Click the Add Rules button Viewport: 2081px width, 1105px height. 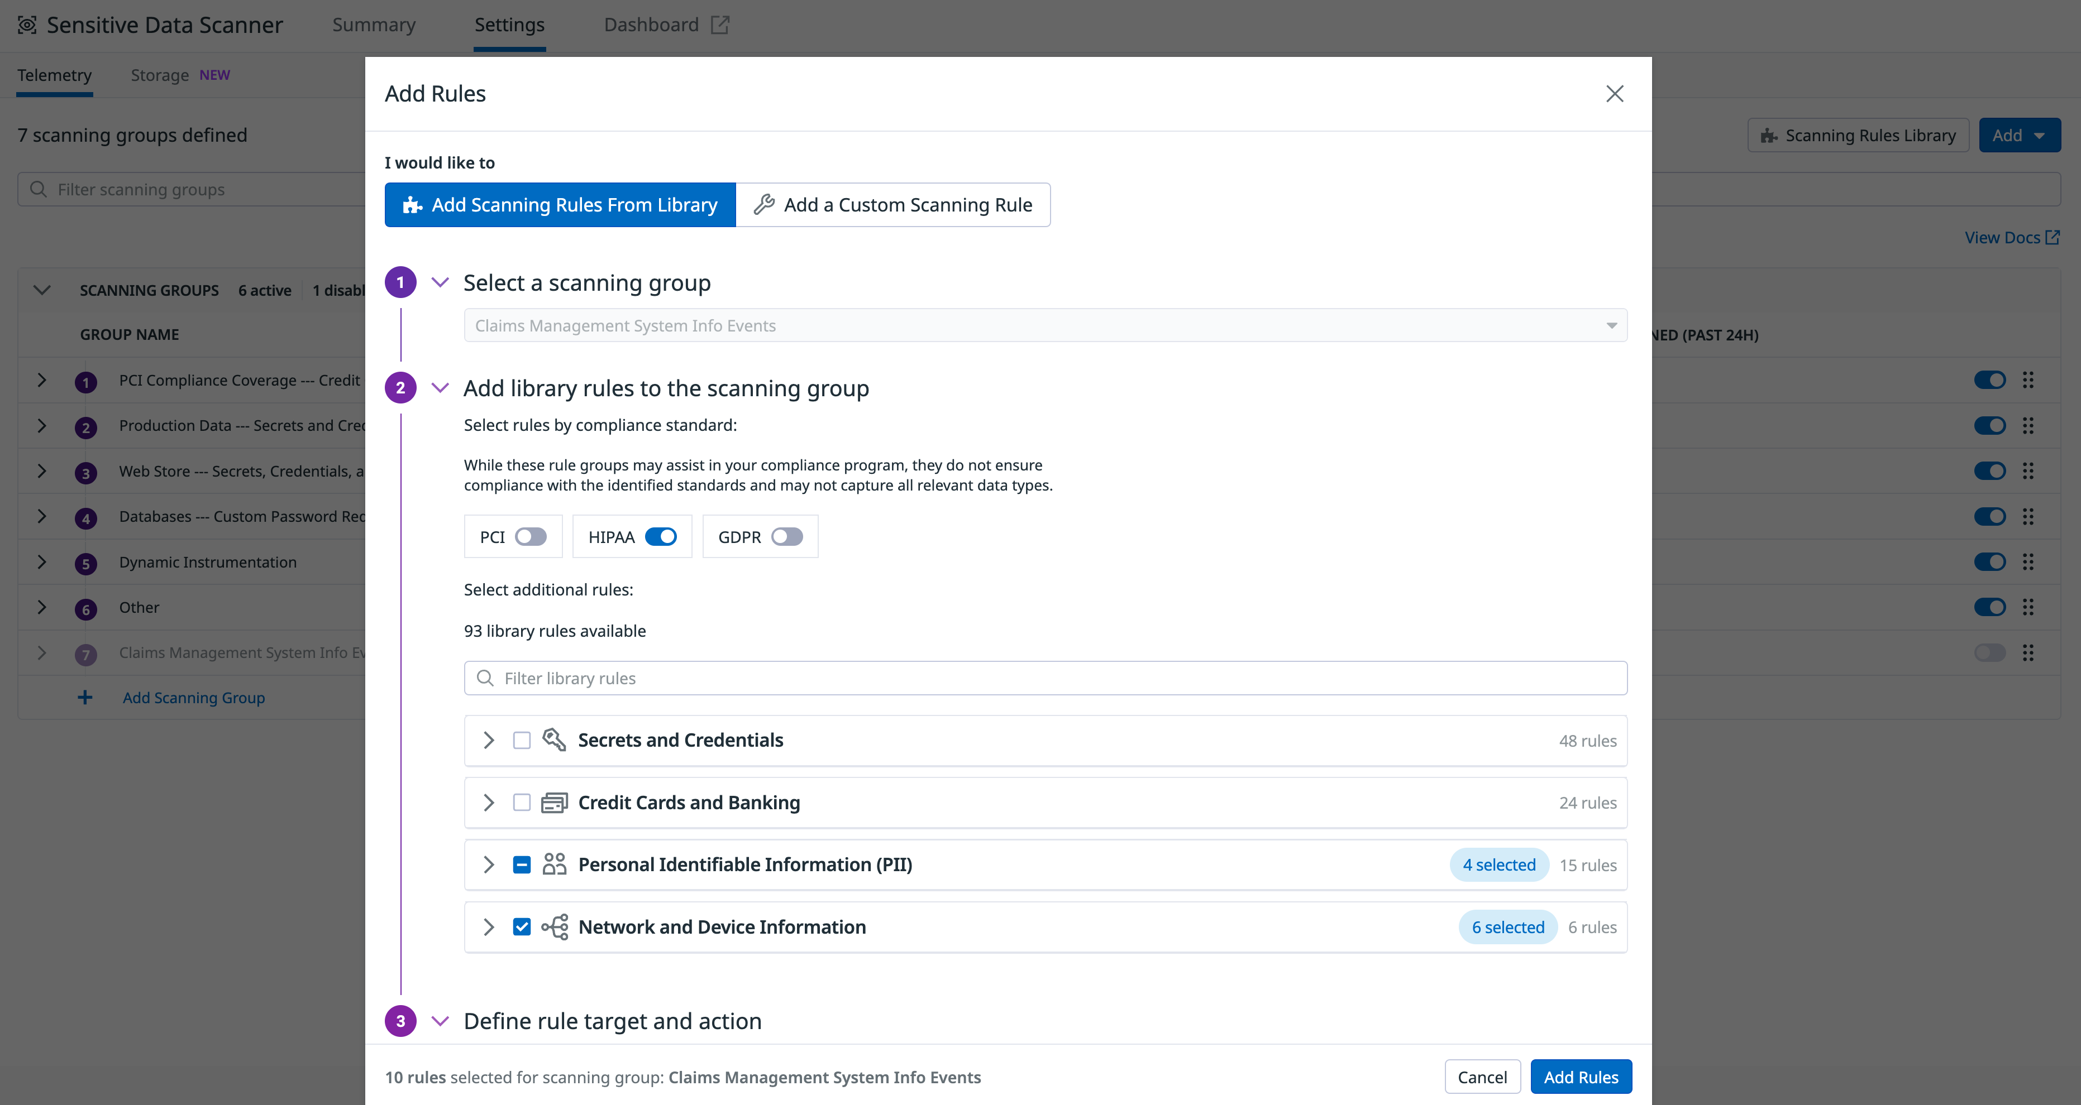1581,1076
